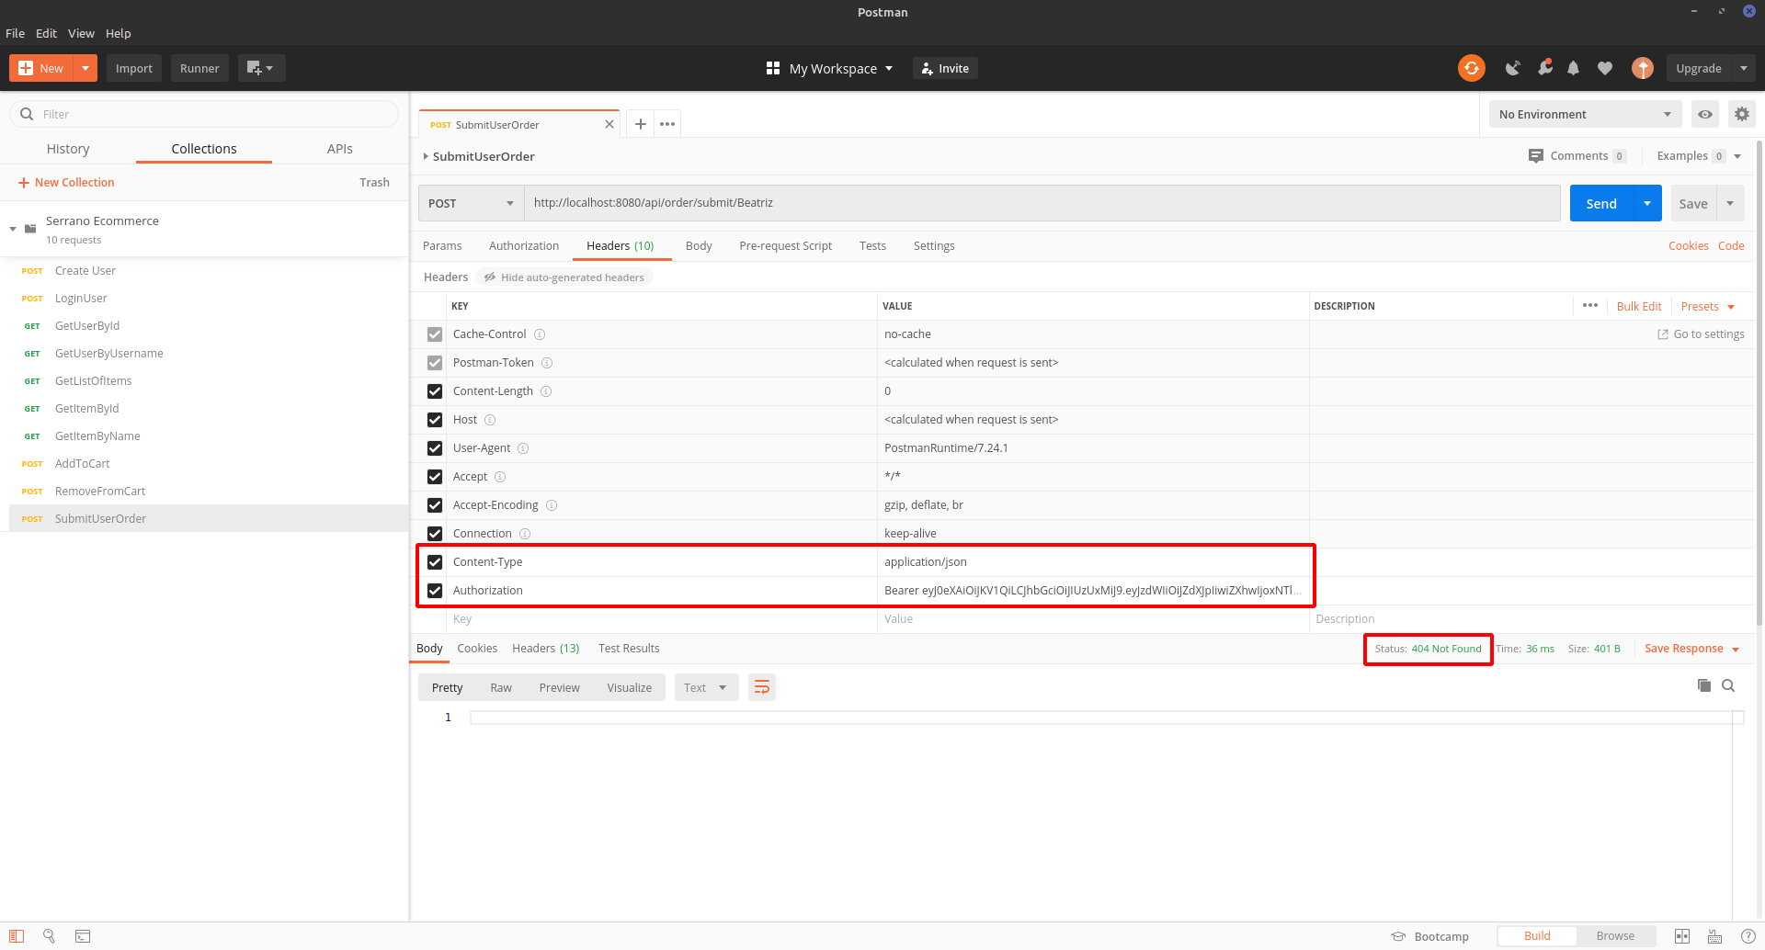Image resolution: width=1765 pixels, height=950 pixels.
Task: Close the SubmitUserOrder request tab
Action: (609, 124)
